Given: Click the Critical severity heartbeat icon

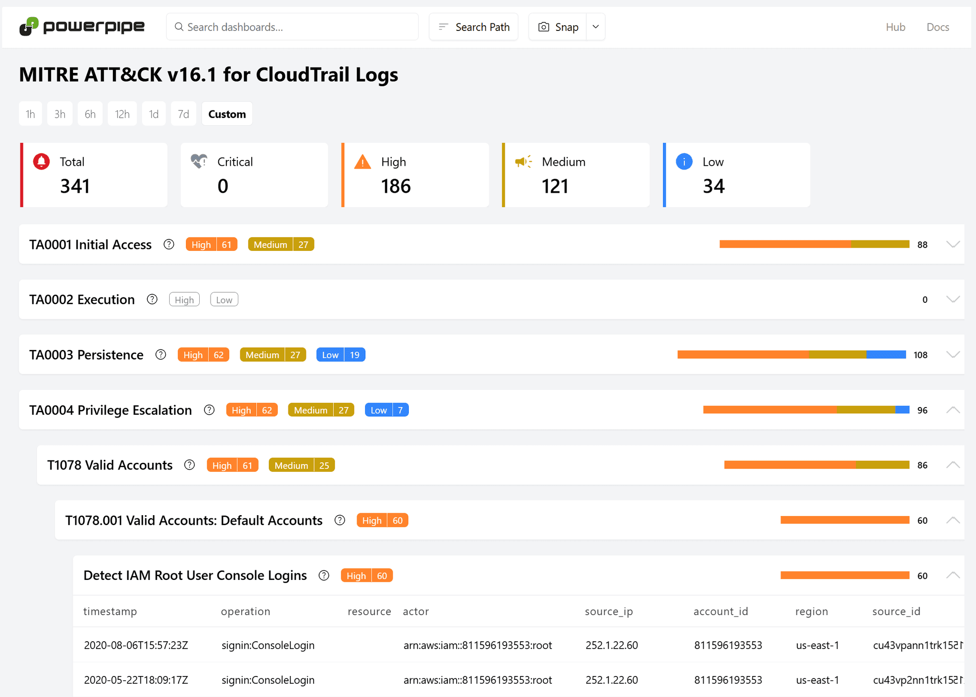Looking at the screenshot, I should click(x=199, y=161).
